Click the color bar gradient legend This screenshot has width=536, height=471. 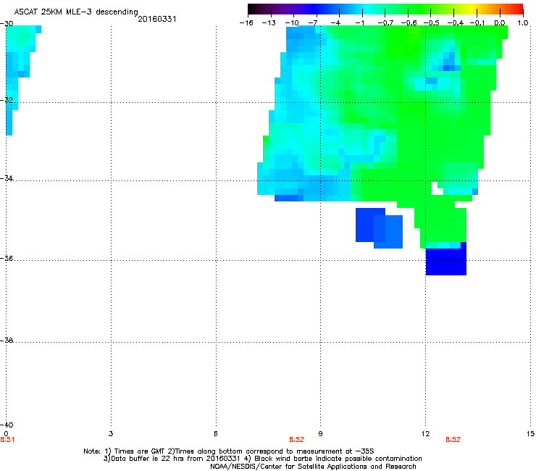(385, 9)
